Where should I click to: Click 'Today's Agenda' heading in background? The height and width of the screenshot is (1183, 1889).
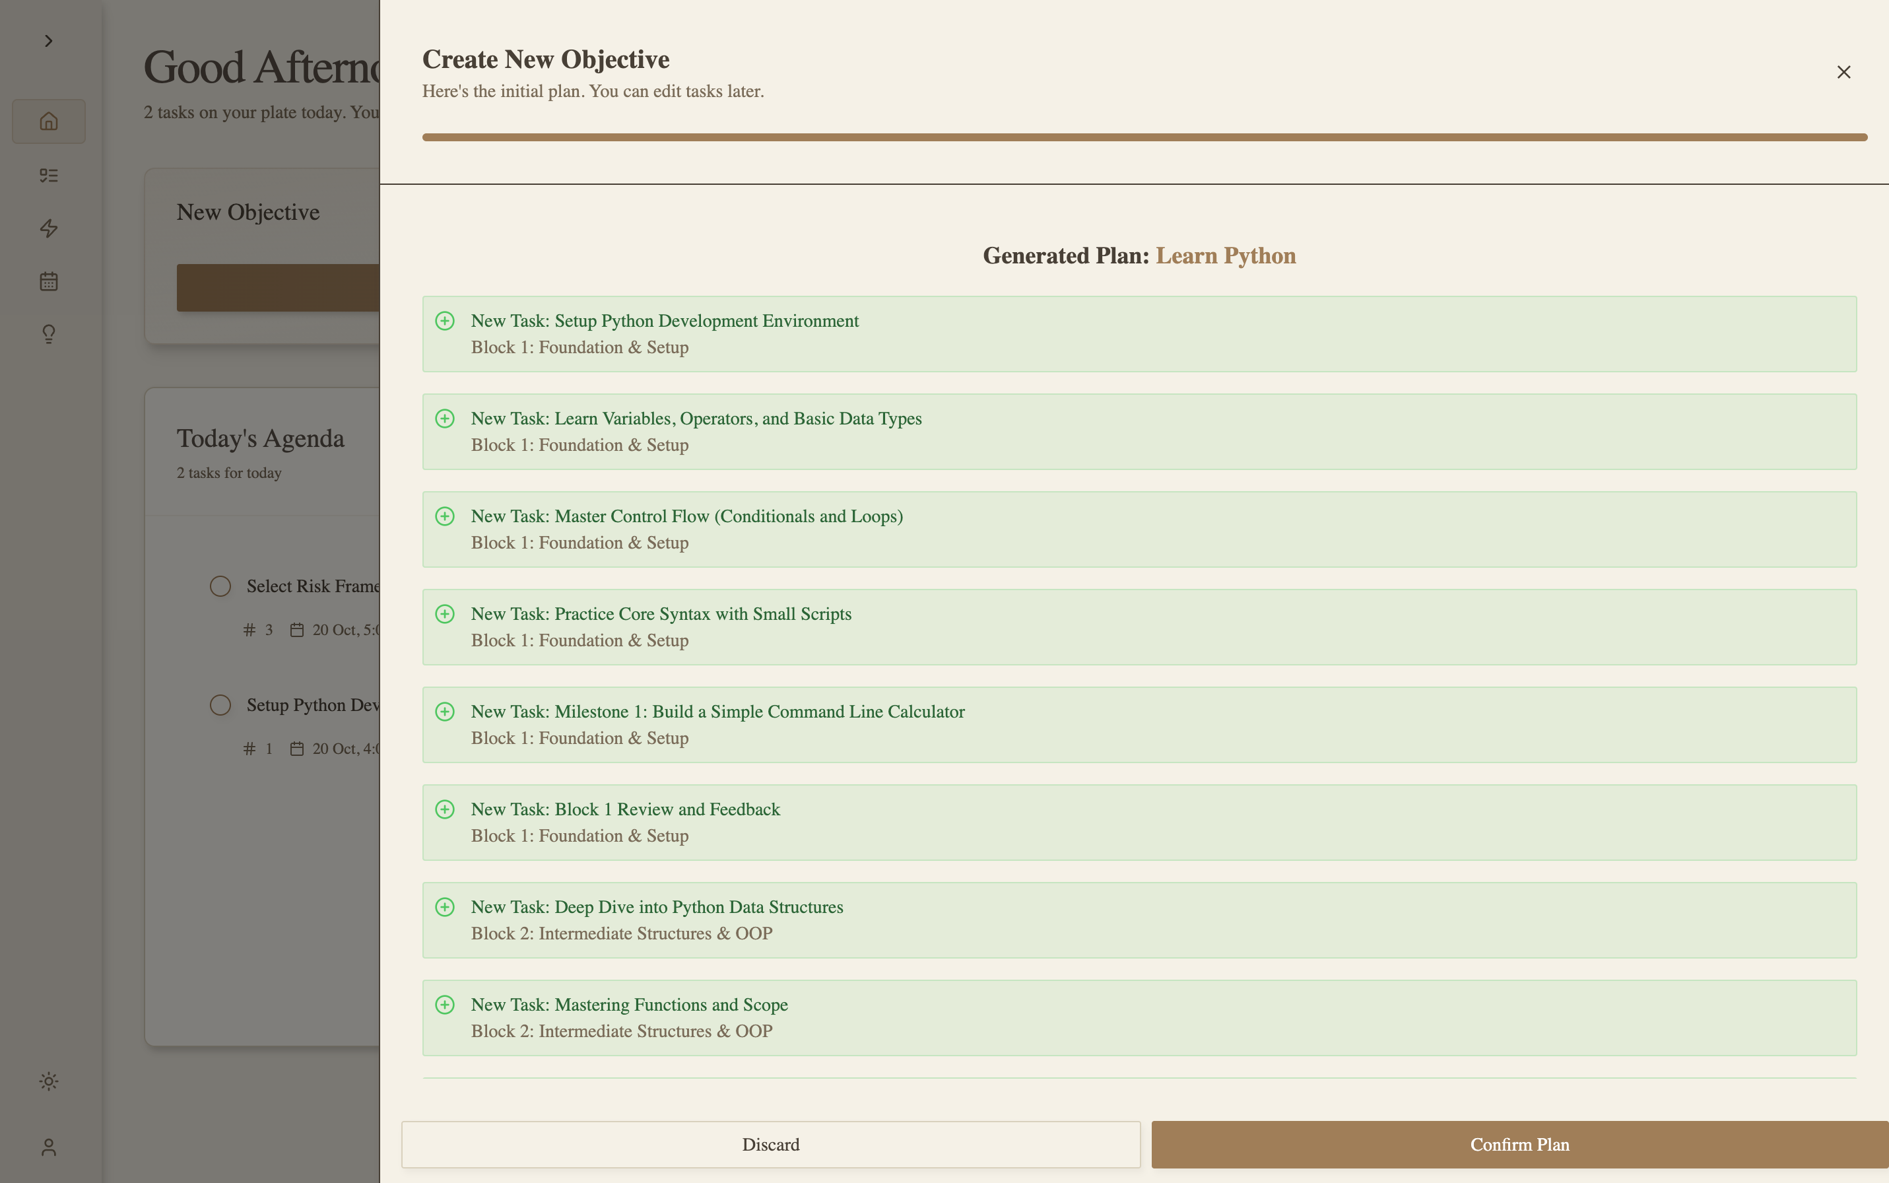point(261,438)
